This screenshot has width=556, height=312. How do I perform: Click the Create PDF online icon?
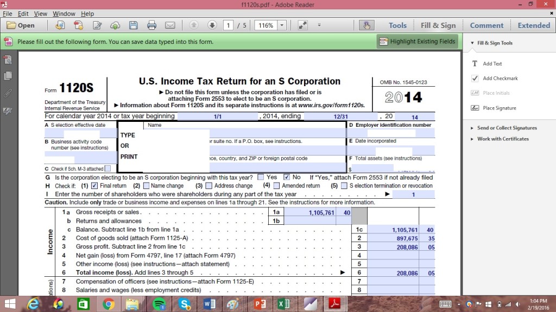coord(60,25)
